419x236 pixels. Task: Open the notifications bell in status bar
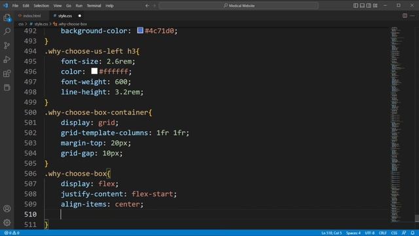tap(412, 233)
